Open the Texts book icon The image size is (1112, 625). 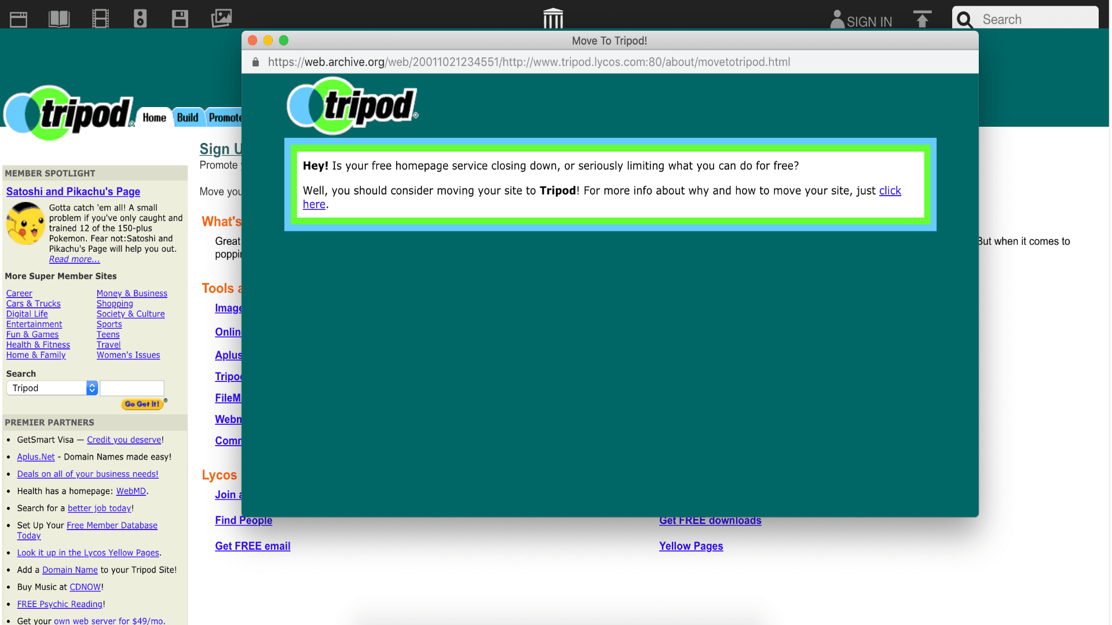(x=59, y=19)
